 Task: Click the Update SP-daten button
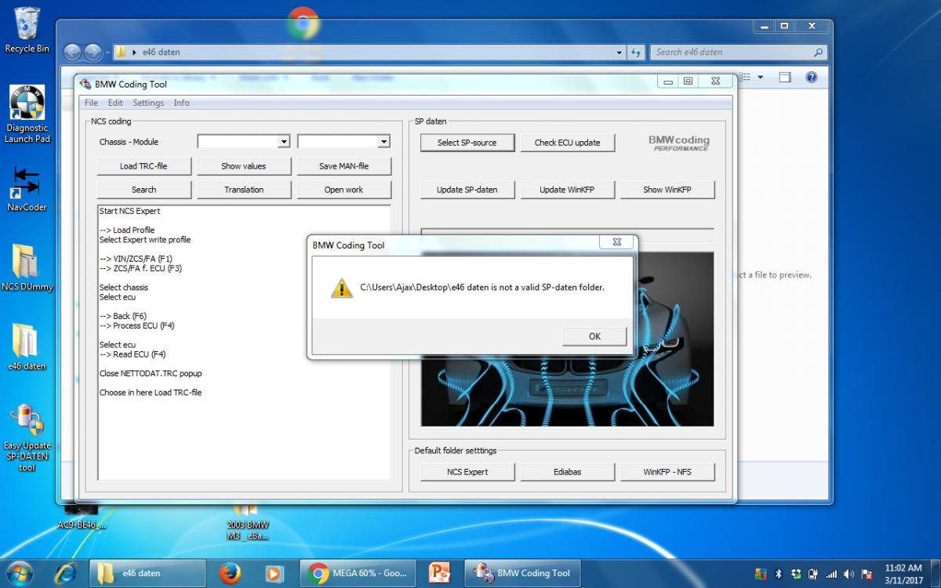pos(467,190)
